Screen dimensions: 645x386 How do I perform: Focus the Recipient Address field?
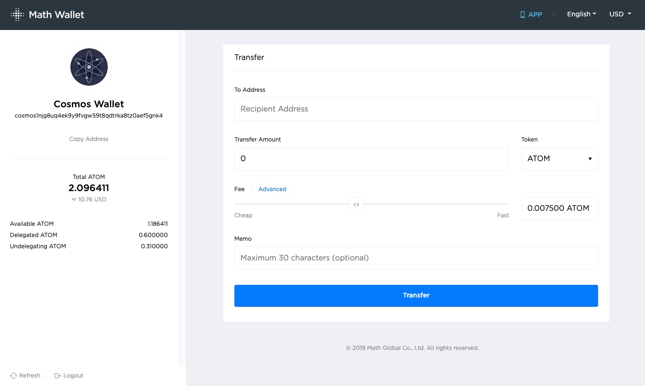coord(416,109)
